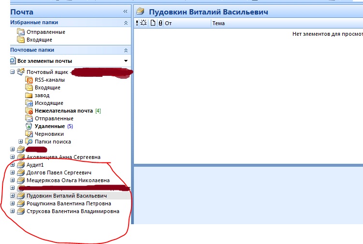Select Пудовкин Виталий Васильевич in the folder tree
The width and height of the screenshot is (363, 244).
[x=67, y=196]
